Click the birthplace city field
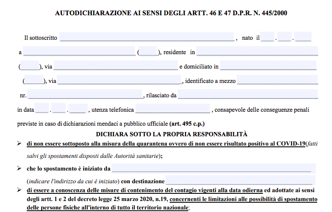Viewport: 332px width, 212px height. coord(79,52)
